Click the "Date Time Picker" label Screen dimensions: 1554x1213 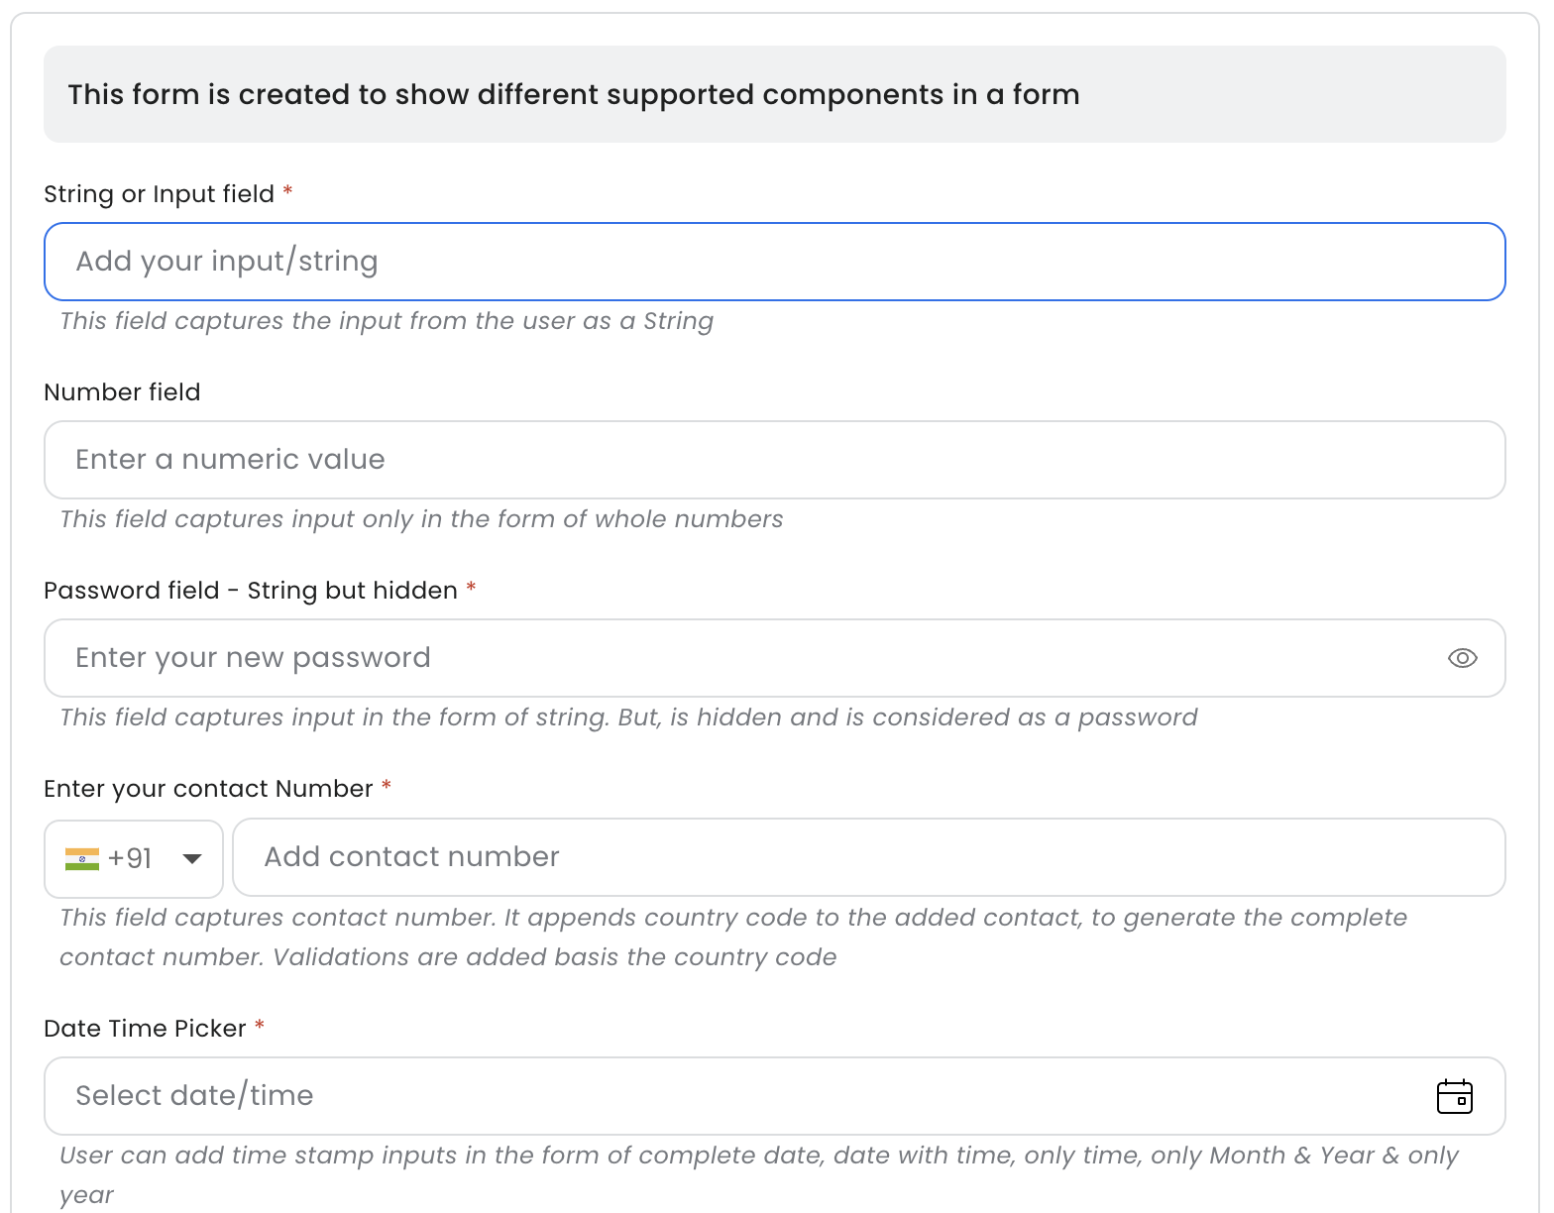pos(145,1029)
